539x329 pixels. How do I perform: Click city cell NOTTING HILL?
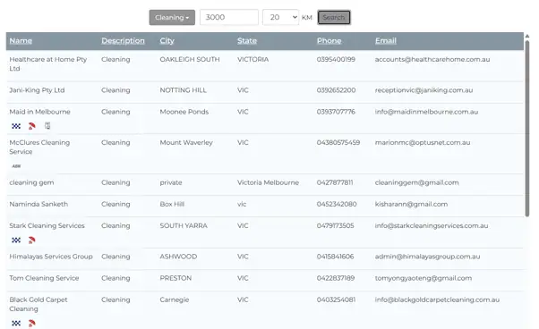click(x=184, y=90)
